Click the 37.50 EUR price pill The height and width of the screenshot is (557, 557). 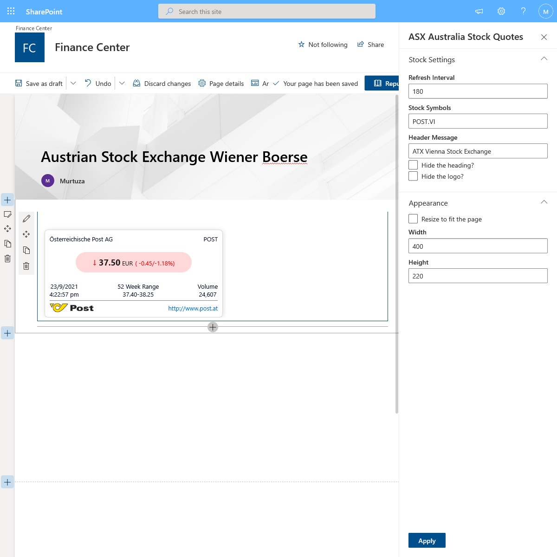[x=134, y=262]
